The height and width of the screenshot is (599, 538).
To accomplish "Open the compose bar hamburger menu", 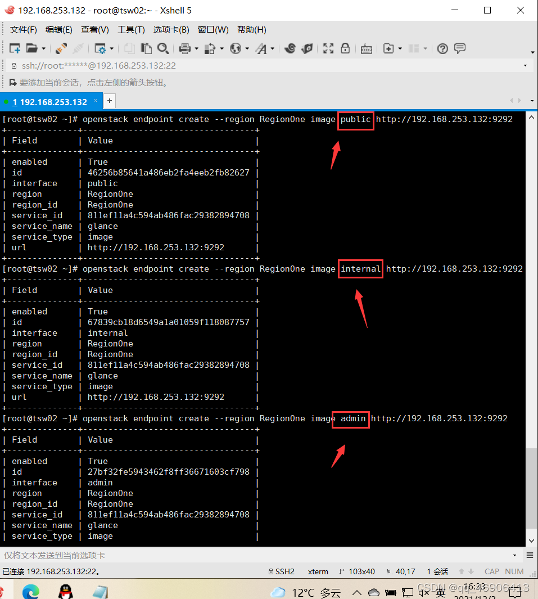I will [x=530, y=556].
